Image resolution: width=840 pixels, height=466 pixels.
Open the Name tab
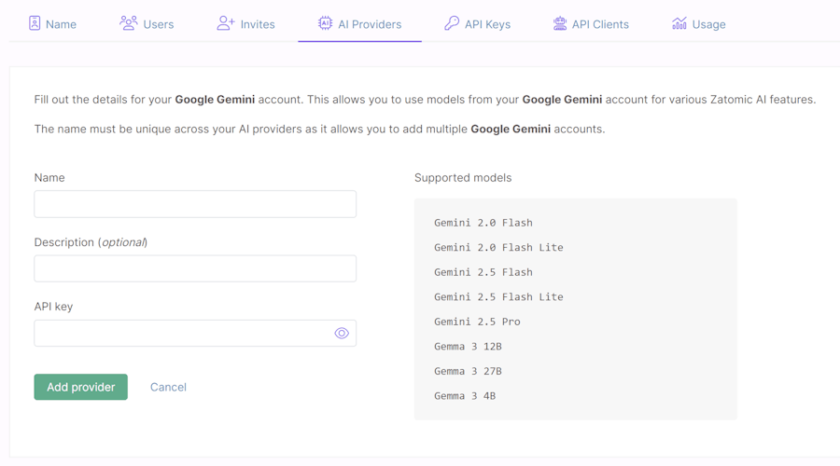52,24
